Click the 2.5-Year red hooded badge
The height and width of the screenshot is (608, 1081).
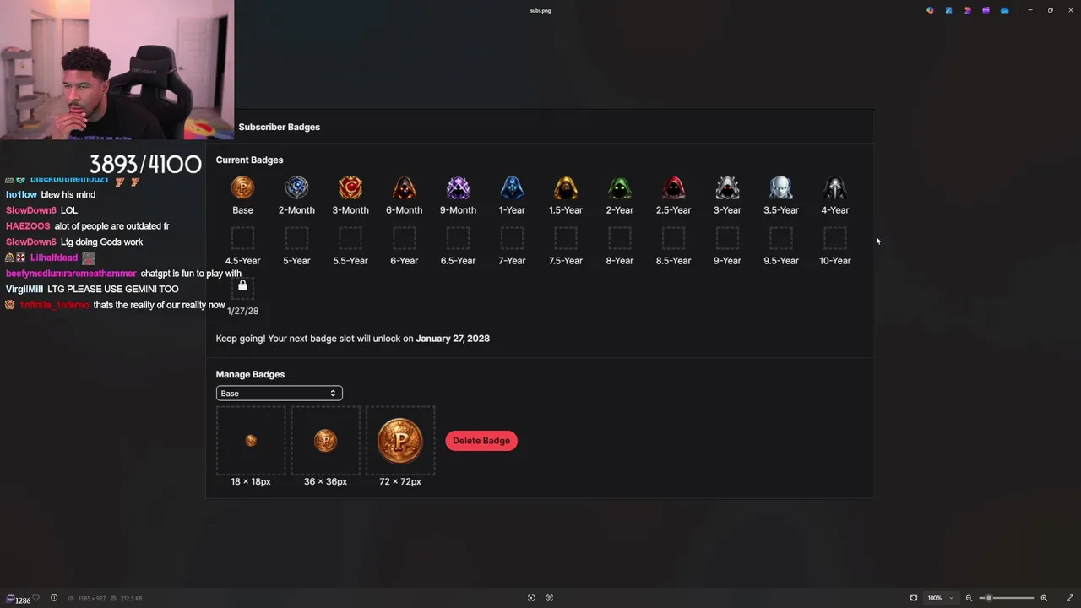pyautogui.click(x=673, y=187)
